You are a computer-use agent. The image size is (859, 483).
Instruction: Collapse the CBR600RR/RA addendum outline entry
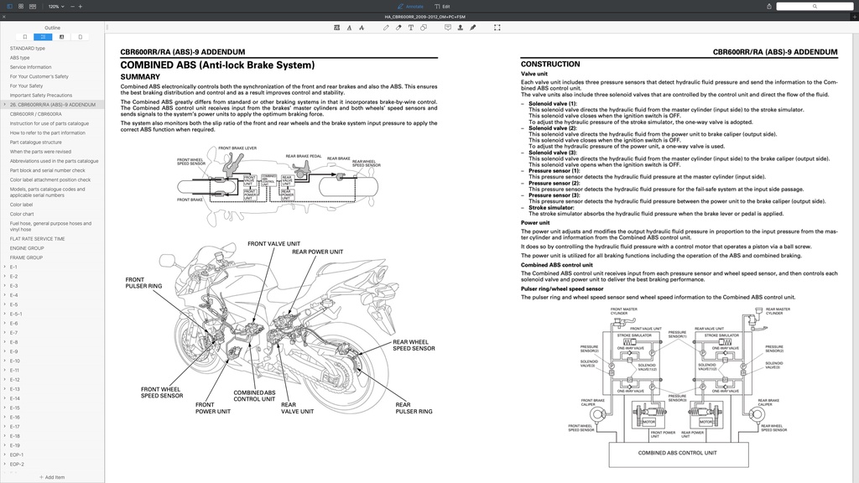pos(4,105)
